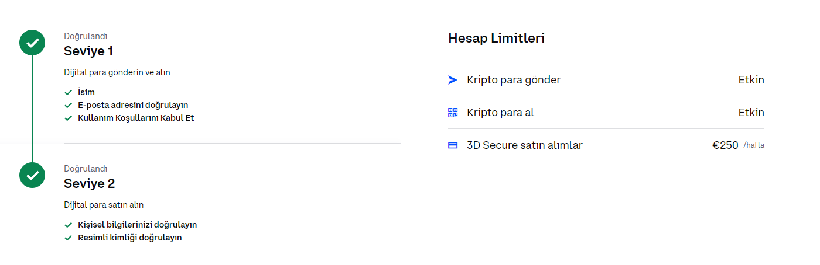820x265 pixels.
Task: Click the Seviye 1 green checkmark circle
Action: point(33,43)
